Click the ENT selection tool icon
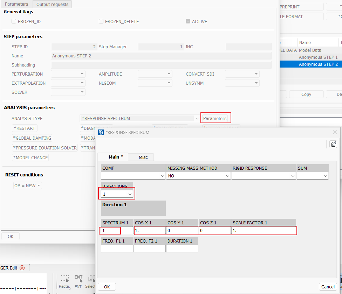Viewport: 342px width, 294px height. click(78, 279)
